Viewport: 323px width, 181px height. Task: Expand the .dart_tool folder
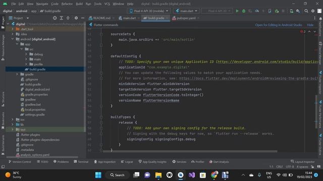13,29
